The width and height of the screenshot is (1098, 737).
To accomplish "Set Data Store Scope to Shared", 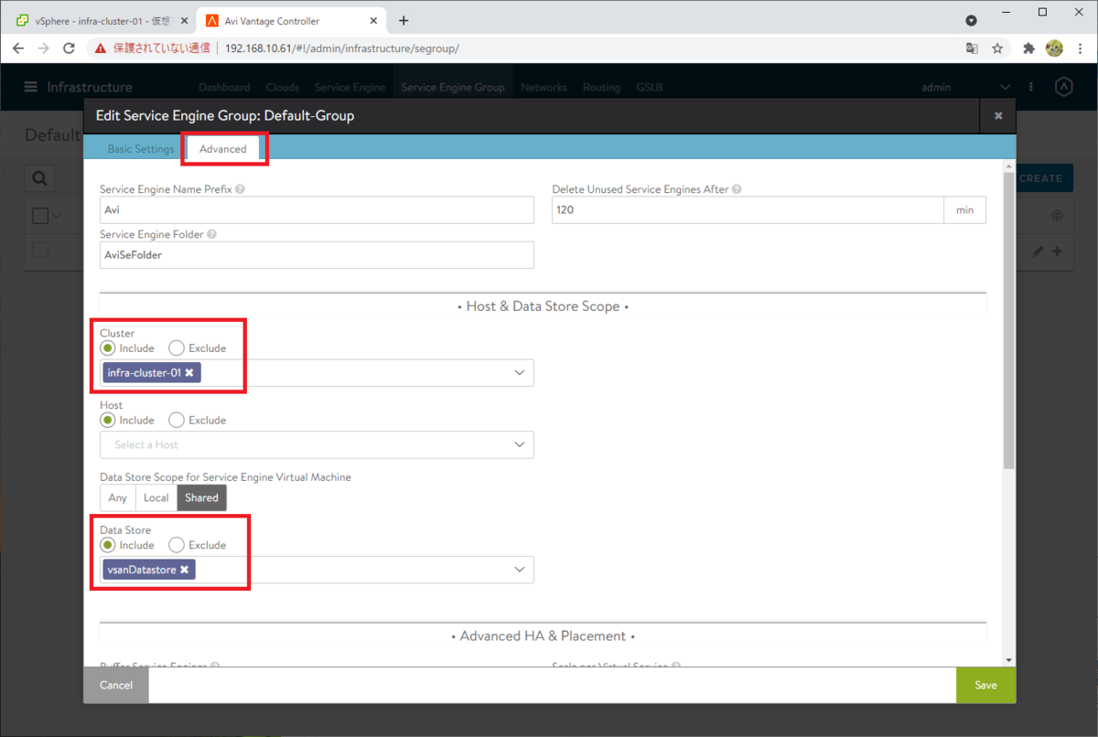I will 201,497.
